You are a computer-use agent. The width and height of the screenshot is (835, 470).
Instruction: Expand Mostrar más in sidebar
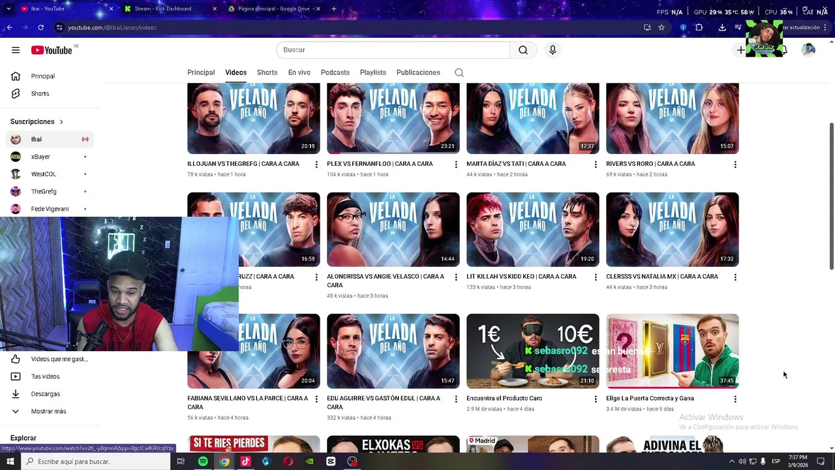pyautogui.click(x=50, y=412)
